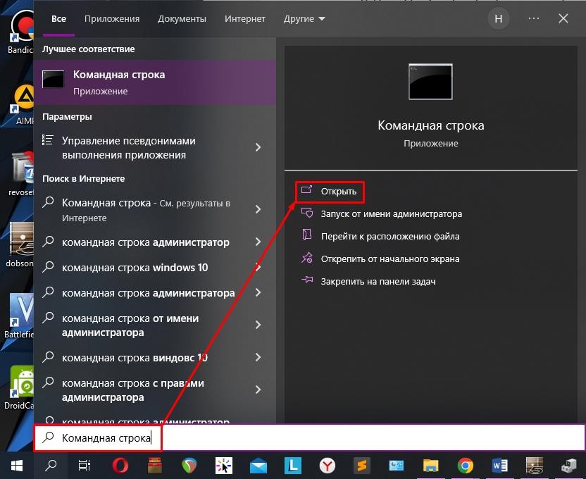This screenshot has height=479, width=586.
Task: Expand the Другие dropdown tab
Action: (304, 19)
